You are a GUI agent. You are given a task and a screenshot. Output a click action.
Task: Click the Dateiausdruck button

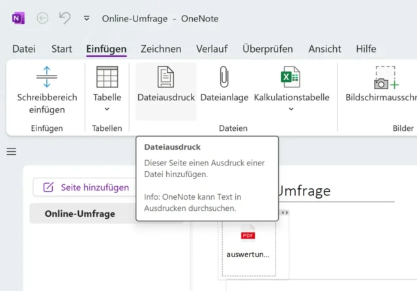[166, 91]
